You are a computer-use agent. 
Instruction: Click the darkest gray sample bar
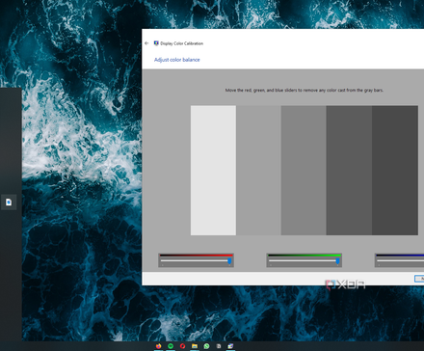(395, 171)
